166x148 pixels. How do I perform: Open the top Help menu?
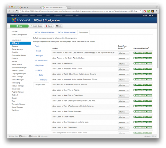77,16
